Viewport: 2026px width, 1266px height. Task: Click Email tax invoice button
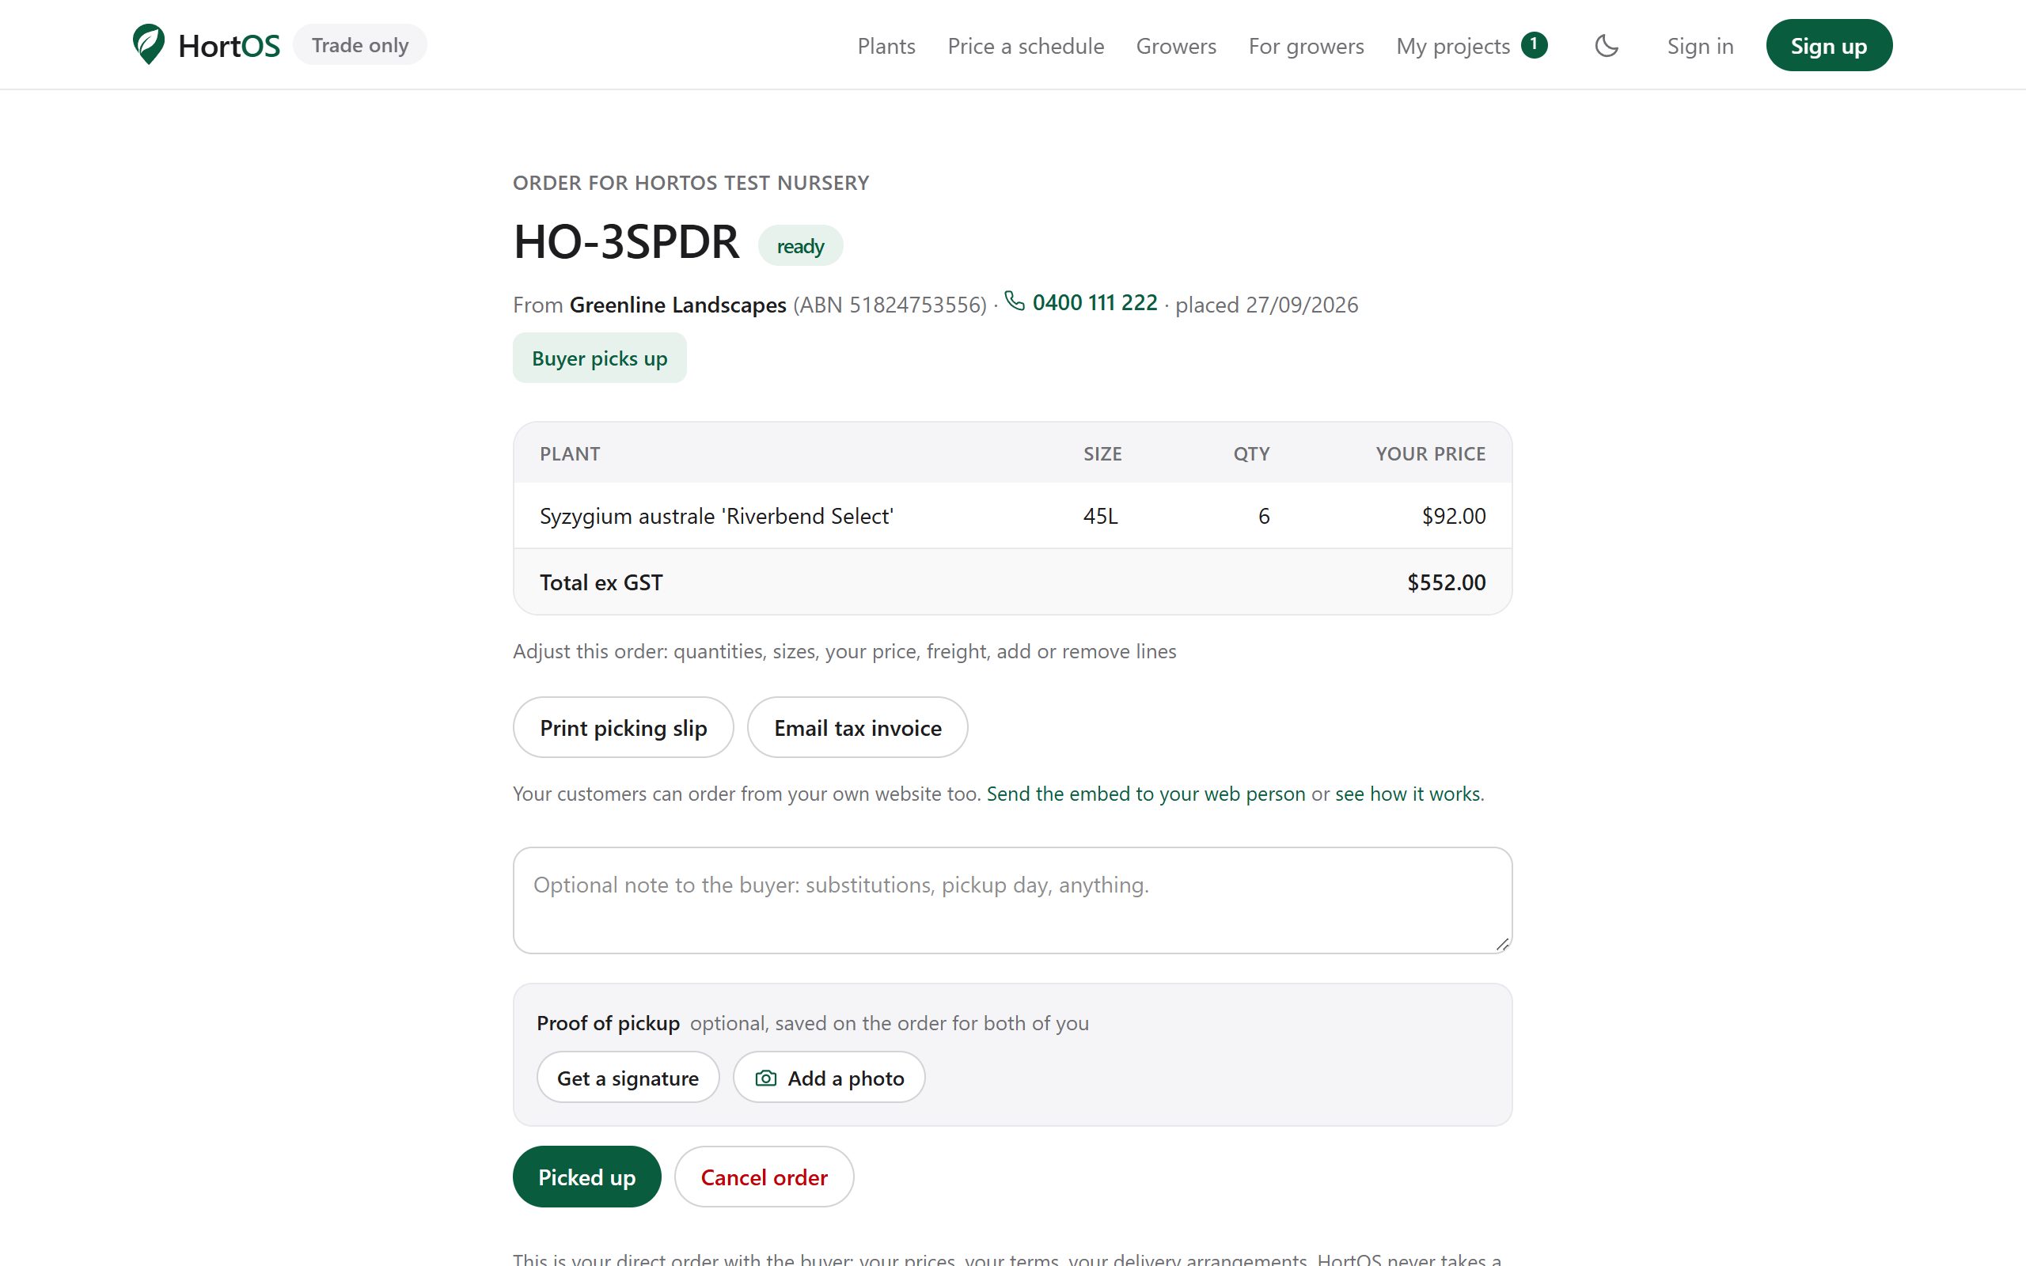click(857, 728)
